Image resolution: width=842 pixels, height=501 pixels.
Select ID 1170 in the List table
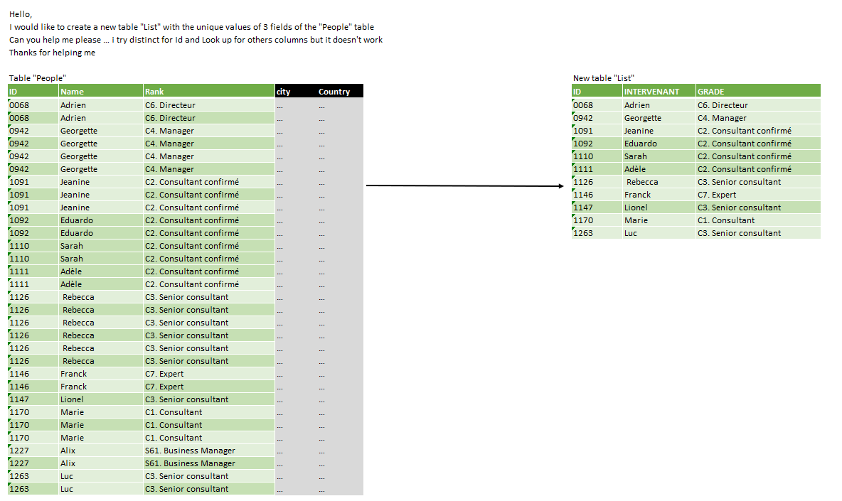point(597,220)
